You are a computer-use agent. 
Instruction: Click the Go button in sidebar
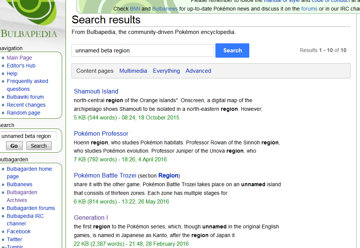pyautogui.click(x=14, y=146)
